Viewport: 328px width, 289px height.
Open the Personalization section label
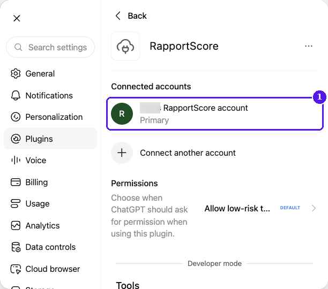(x=54, y=117)
